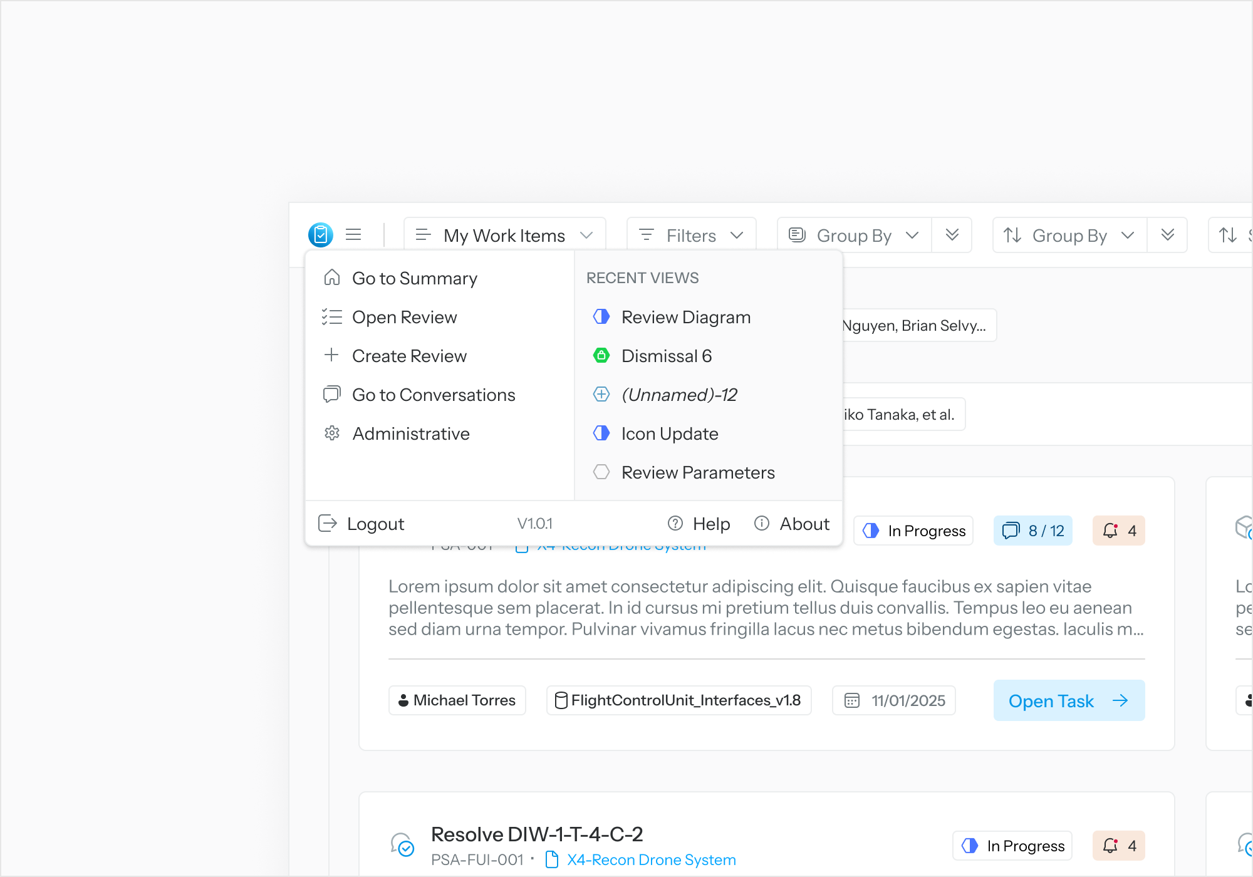The height and width of the screenshot is (877, 1253).
Task: Click the sort arrows icon next to Group By
Action: pos(1012,235)
